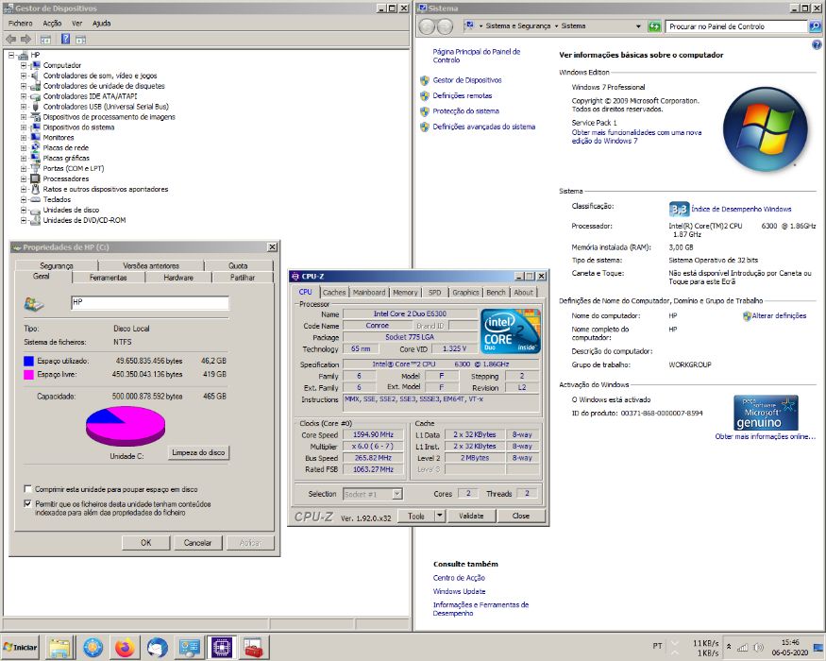Open the Acção menu in Gestor de Dispositivos

coord(52,24)
